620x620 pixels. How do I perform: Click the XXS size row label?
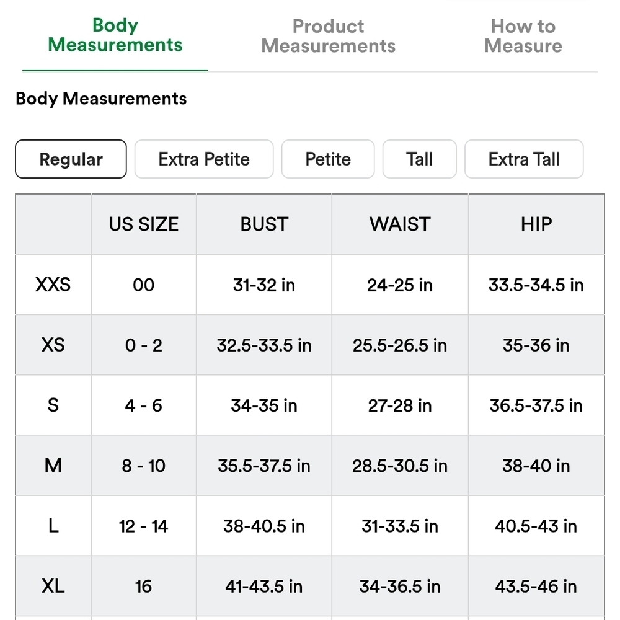click(x=53, y=285)
